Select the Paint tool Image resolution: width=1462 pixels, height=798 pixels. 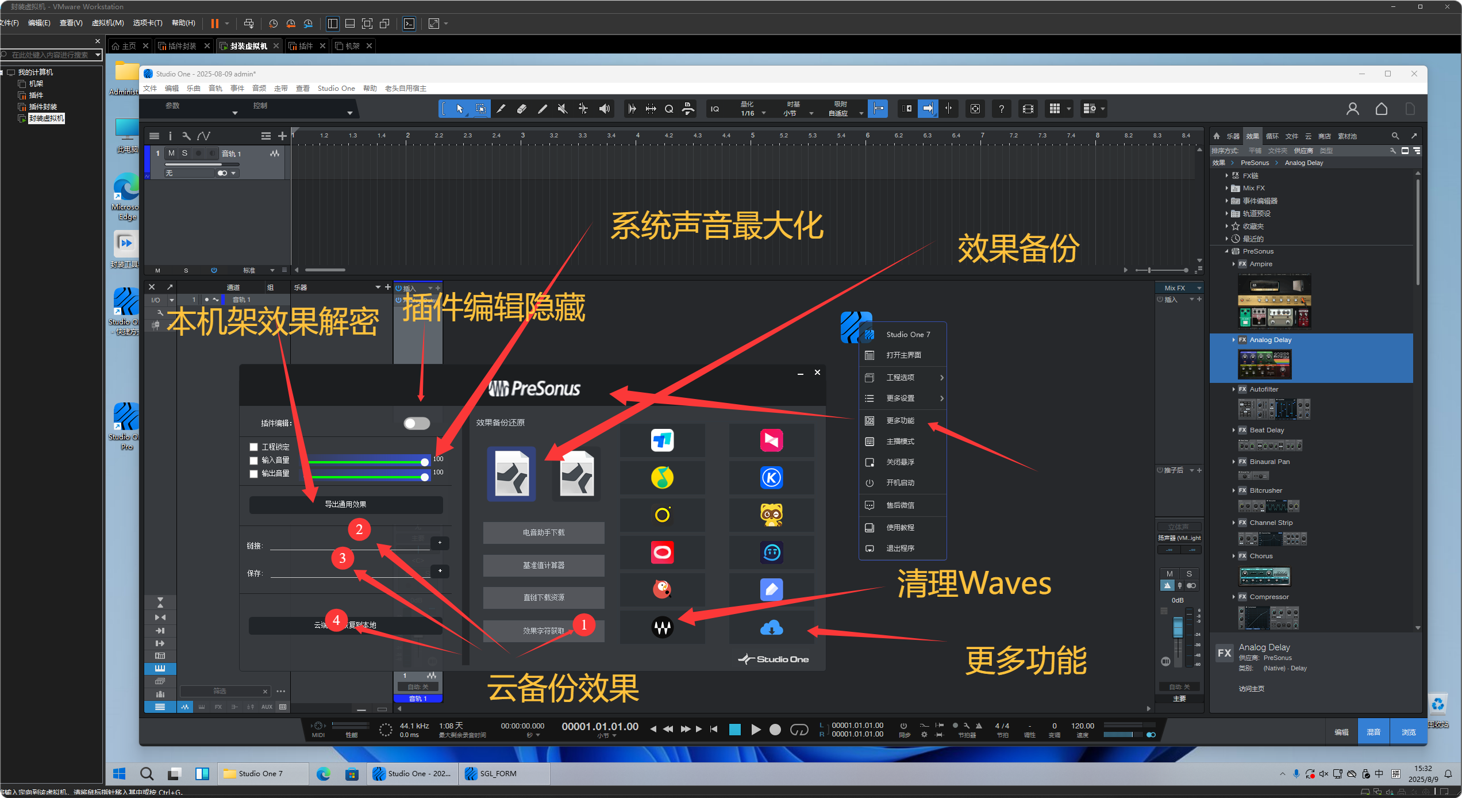point(542,109)
